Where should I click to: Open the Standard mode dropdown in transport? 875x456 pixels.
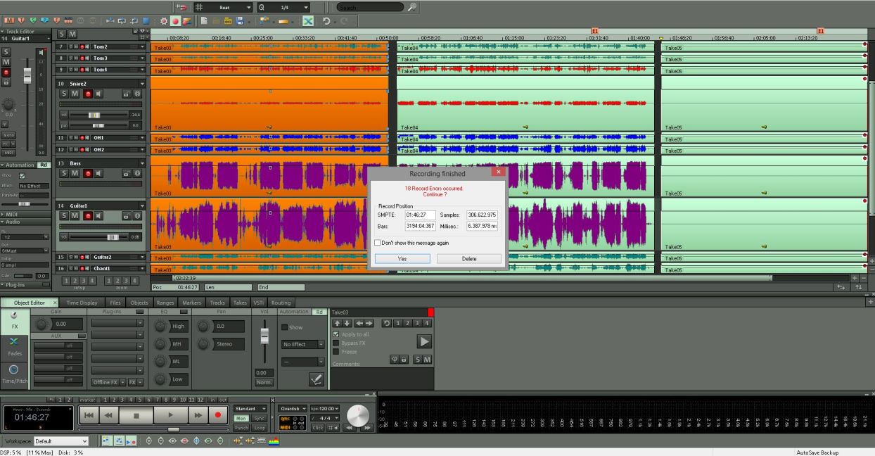pyautogui.click(x=250, y=408)
